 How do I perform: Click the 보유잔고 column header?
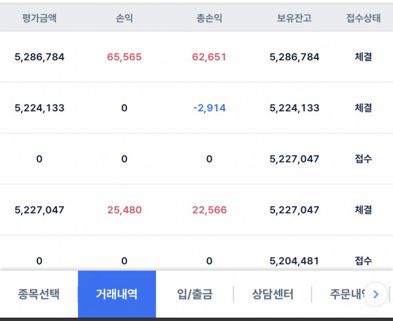[294, 18]
